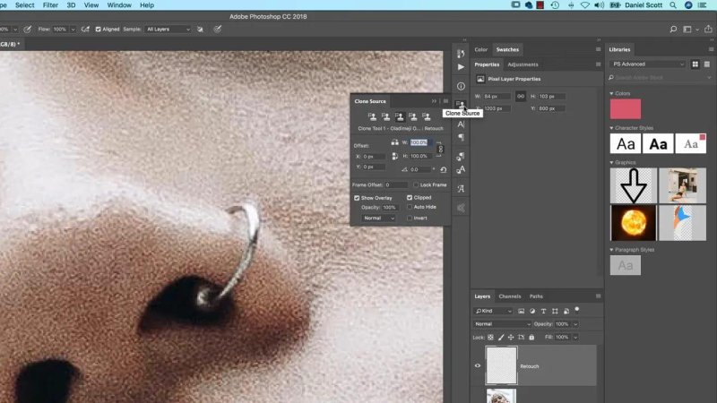The image size is (717, 403).
Task: Select the fourth clone source stamp
Action: tap(412, 117)
